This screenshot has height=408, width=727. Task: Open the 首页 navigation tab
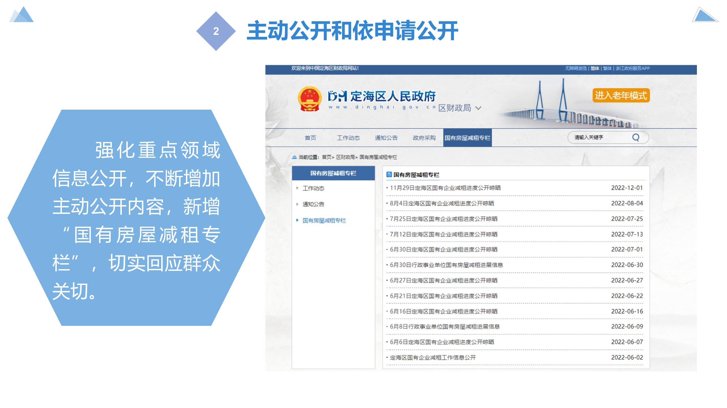click(310, 138)
